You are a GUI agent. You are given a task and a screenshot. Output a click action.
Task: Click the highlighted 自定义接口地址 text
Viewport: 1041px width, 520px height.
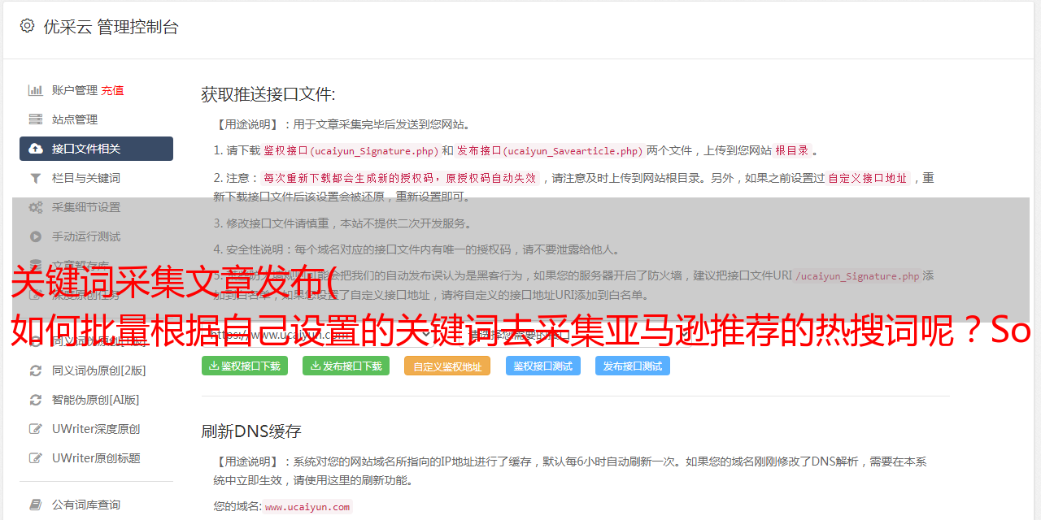click(x=868, y=178)
